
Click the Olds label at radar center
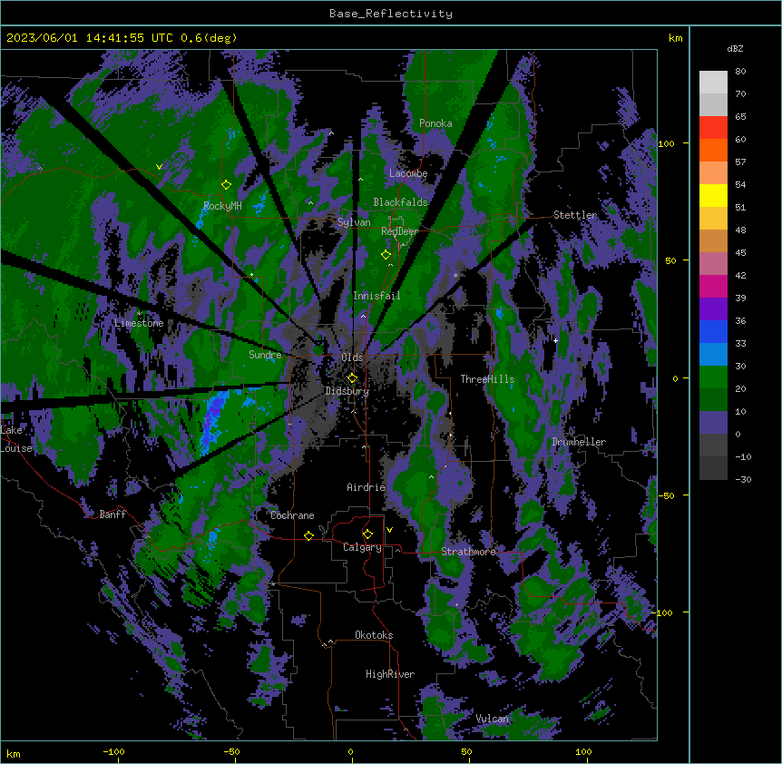tap(352, 358)
